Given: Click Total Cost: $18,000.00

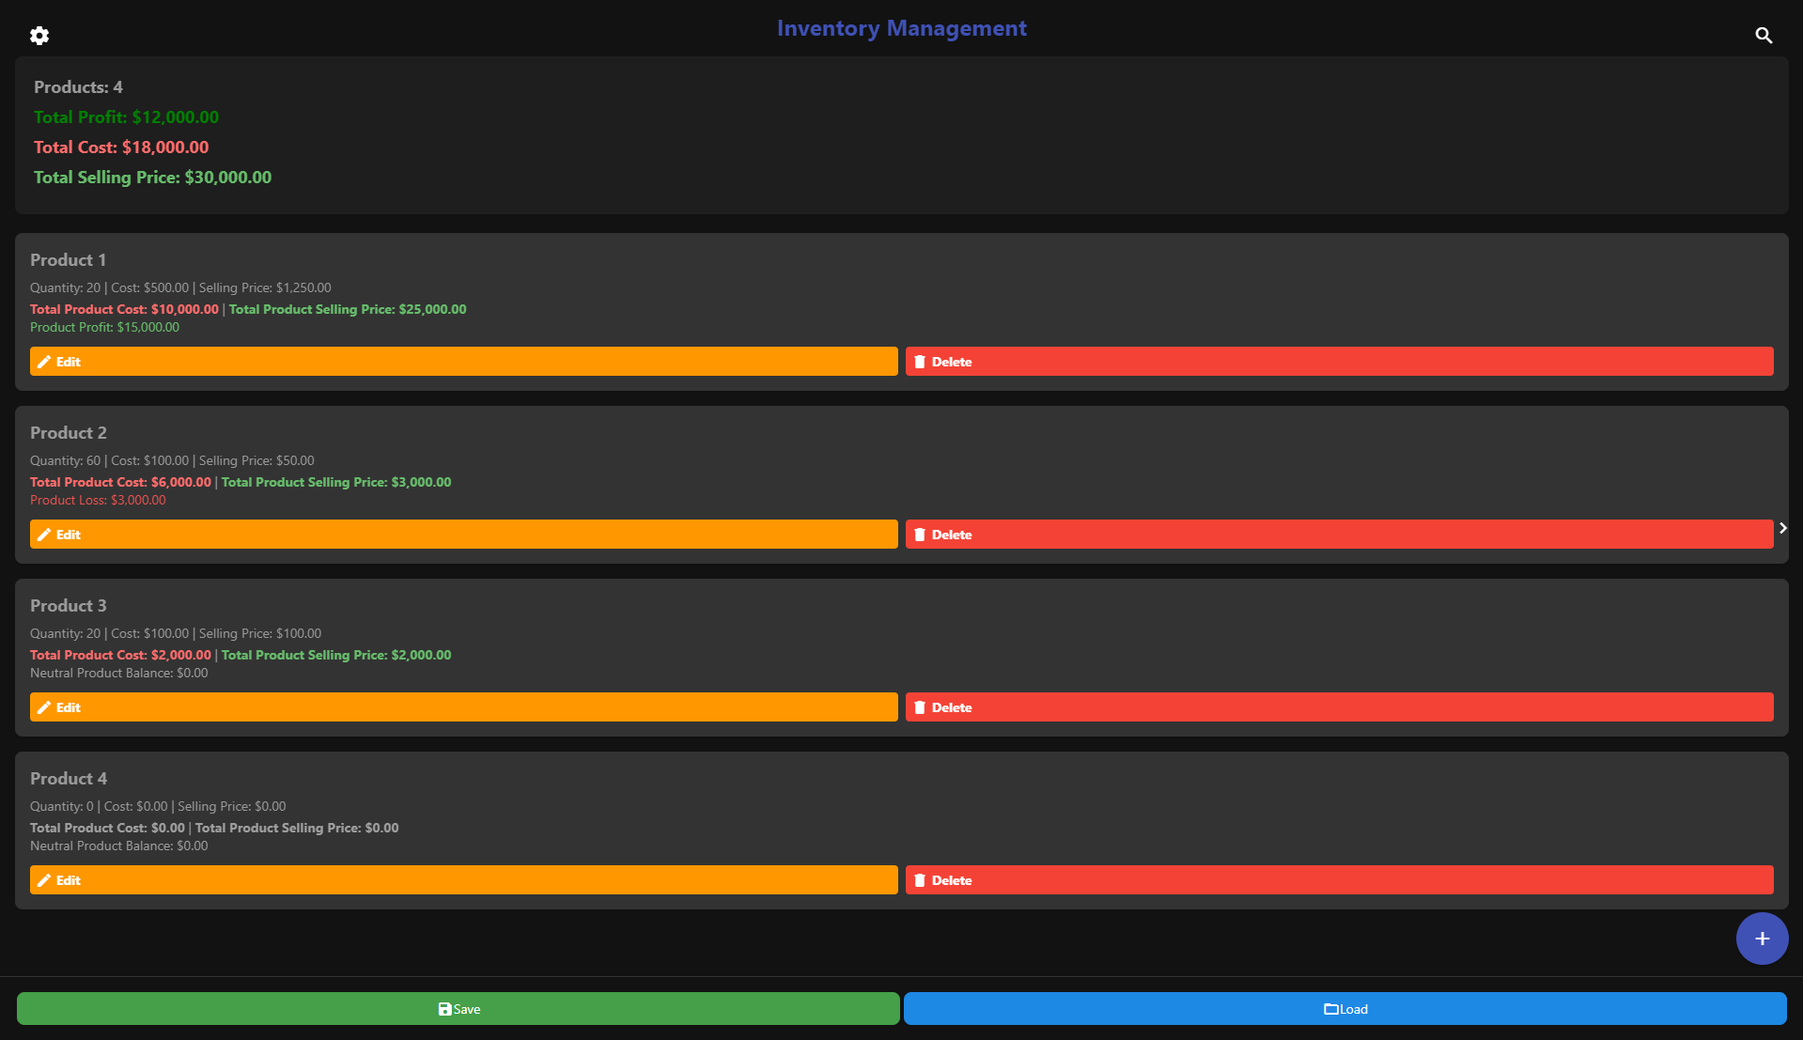Looking at the screenshot, I should (x=121, y=147).
